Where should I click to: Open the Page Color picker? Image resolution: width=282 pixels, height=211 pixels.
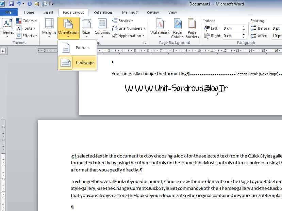pyautogui.click(x=177, y=27)
